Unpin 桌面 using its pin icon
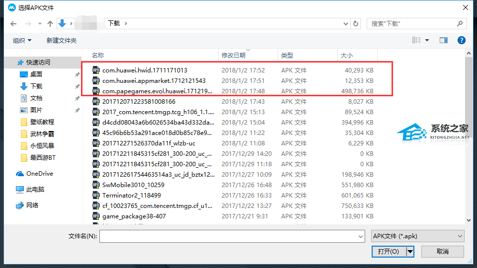The width and height of the screenshot is (477, 268). click(x=78, y=74)
